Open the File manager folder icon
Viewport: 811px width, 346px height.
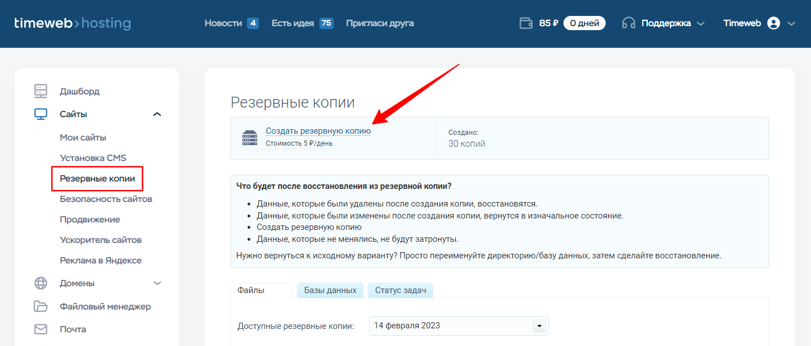coord(40,306)
